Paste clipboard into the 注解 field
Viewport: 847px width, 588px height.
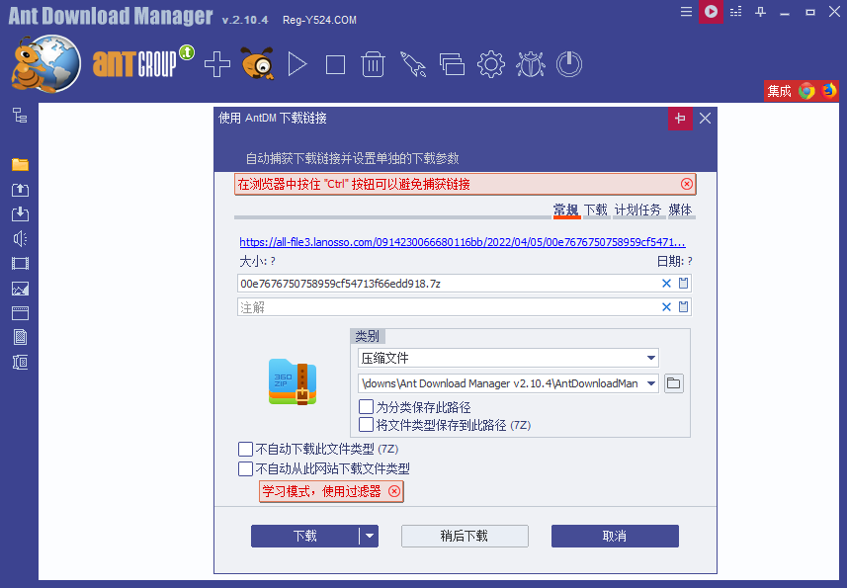[x=683, y=306]
